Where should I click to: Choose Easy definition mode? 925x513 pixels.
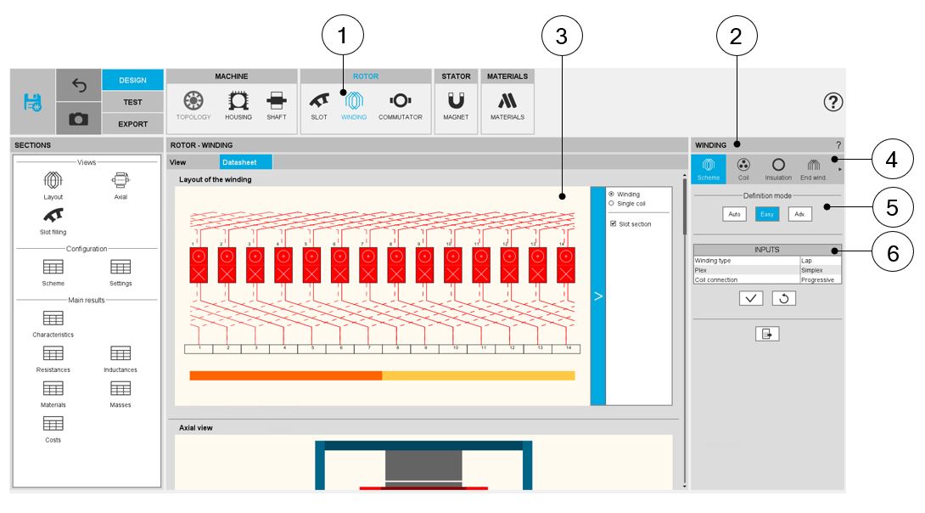point(767,214)
